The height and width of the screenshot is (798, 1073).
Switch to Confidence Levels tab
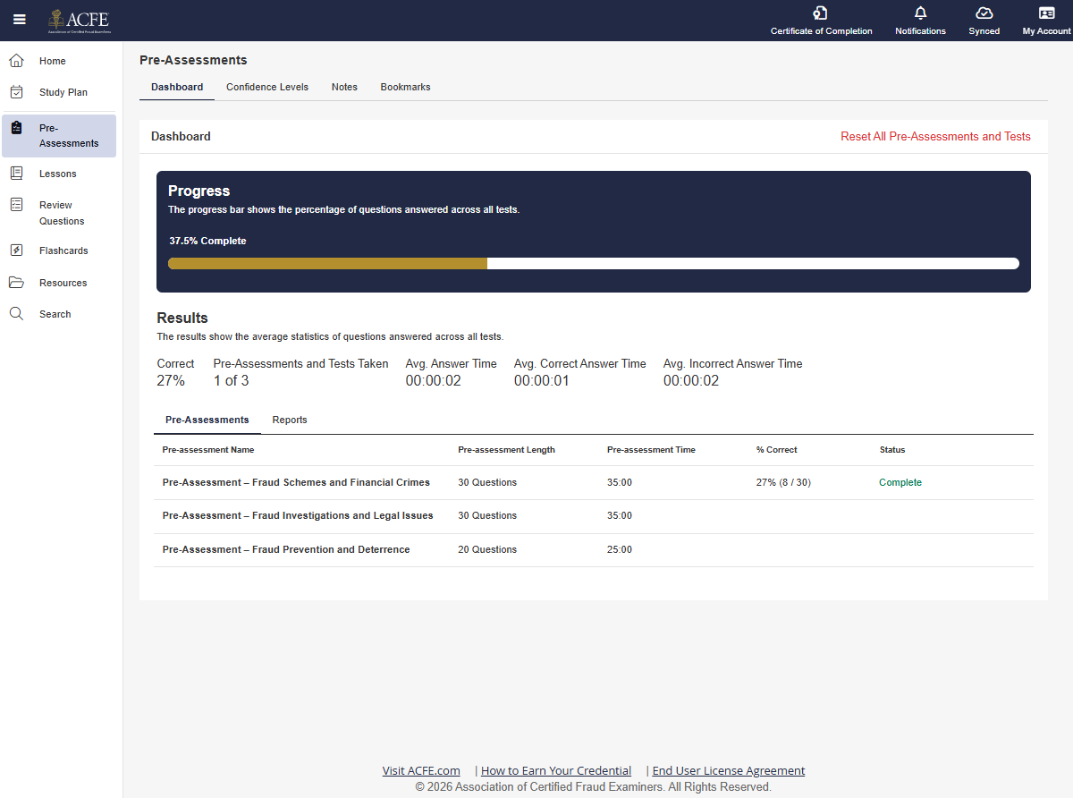pyautogui.click(x=266, y=87)
